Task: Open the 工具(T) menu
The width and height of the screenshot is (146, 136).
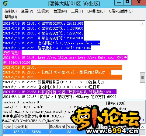Action: coord(77,11)
